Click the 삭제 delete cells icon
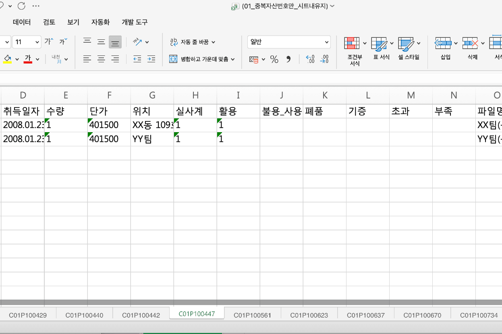 (470, 43)
